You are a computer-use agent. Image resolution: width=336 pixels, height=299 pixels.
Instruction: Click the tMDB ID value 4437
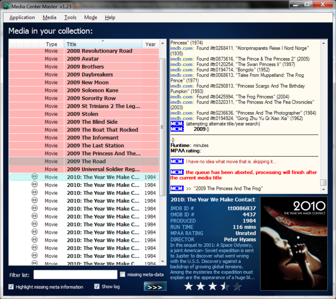249,215
